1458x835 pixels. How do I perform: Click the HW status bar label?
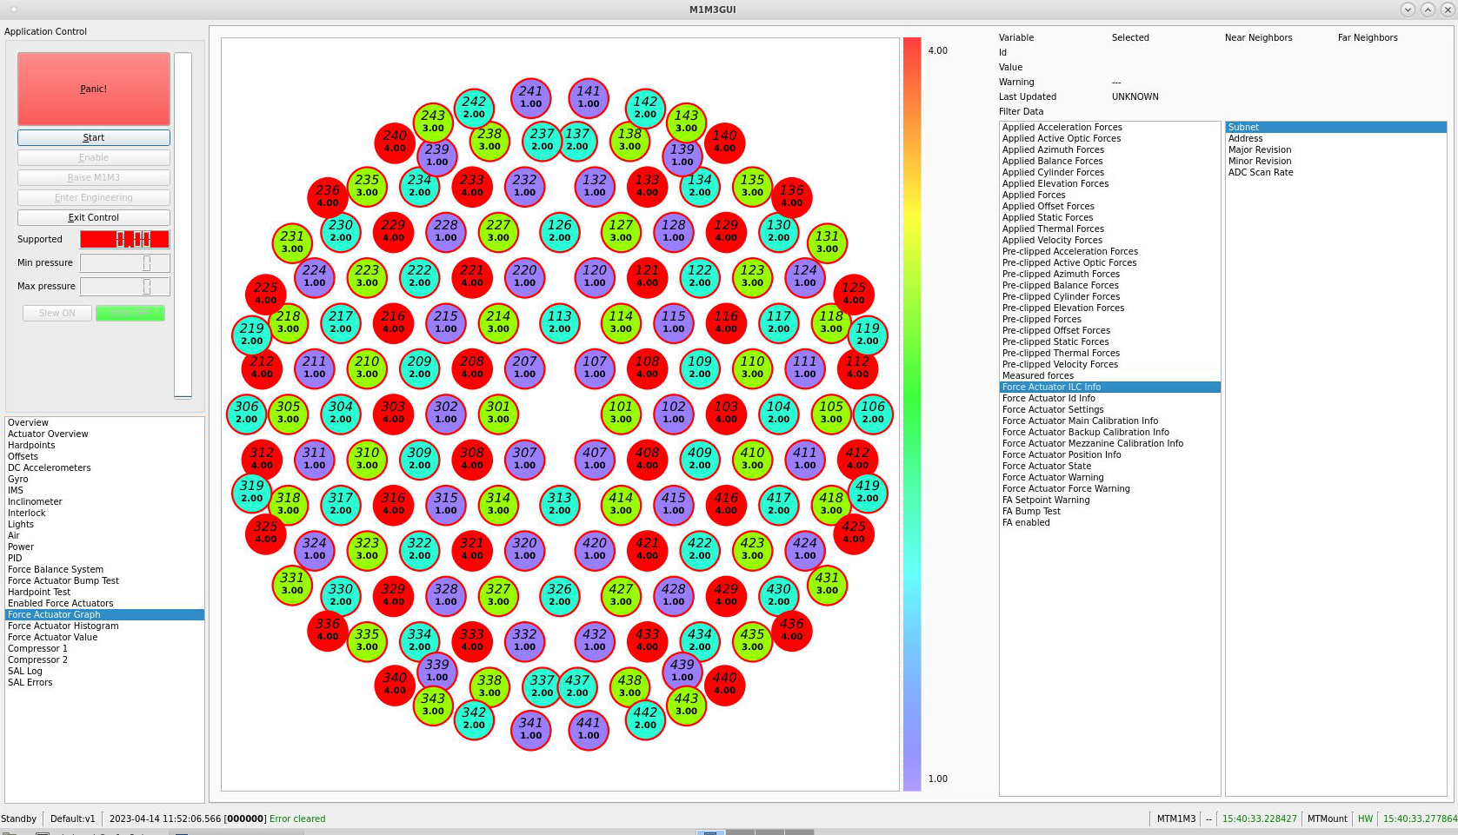(1365, 818)
